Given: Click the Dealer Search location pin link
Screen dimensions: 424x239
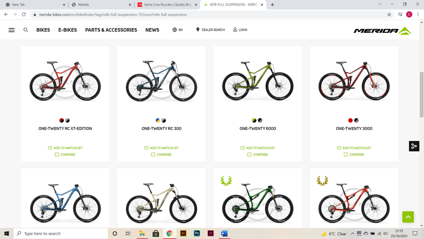Looking at the screenshot, I should [210, 30].
